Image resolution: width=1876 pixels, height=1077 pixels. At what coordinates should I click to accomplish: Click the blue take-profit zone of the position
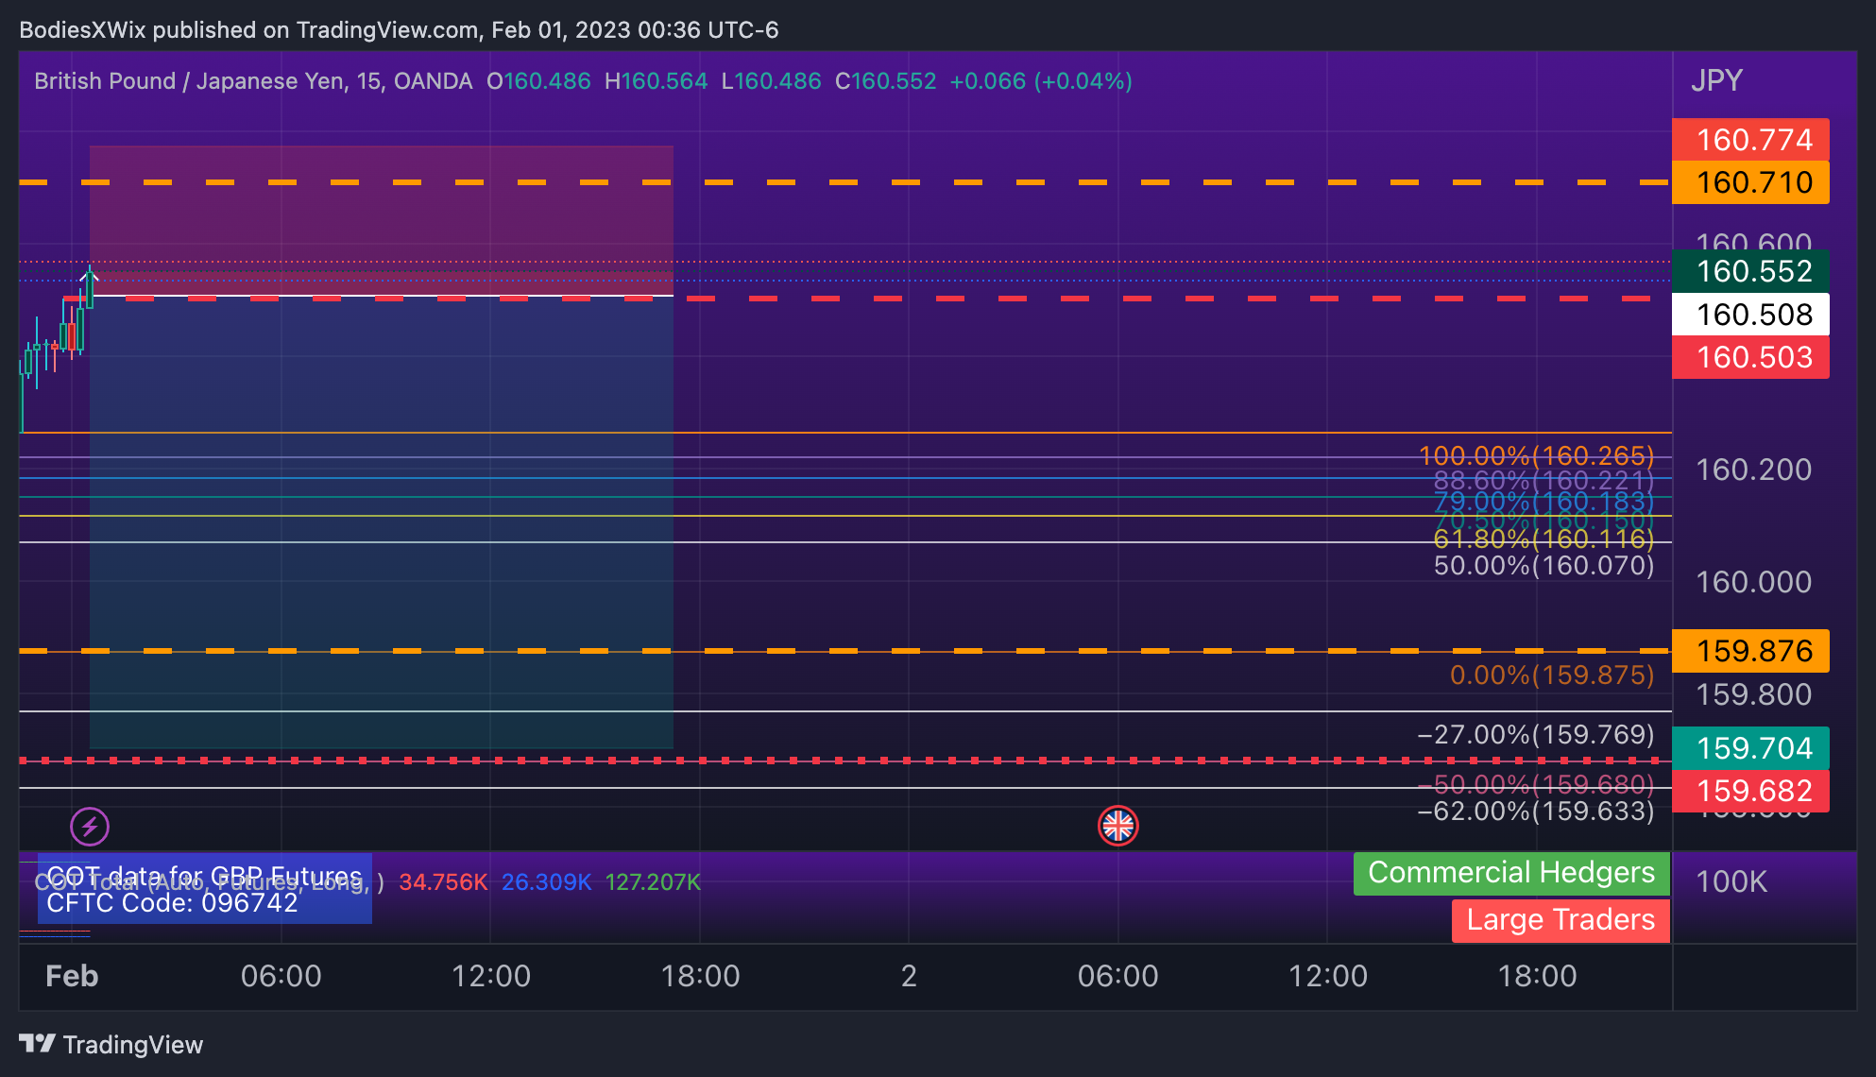click(x=382, y=522)
